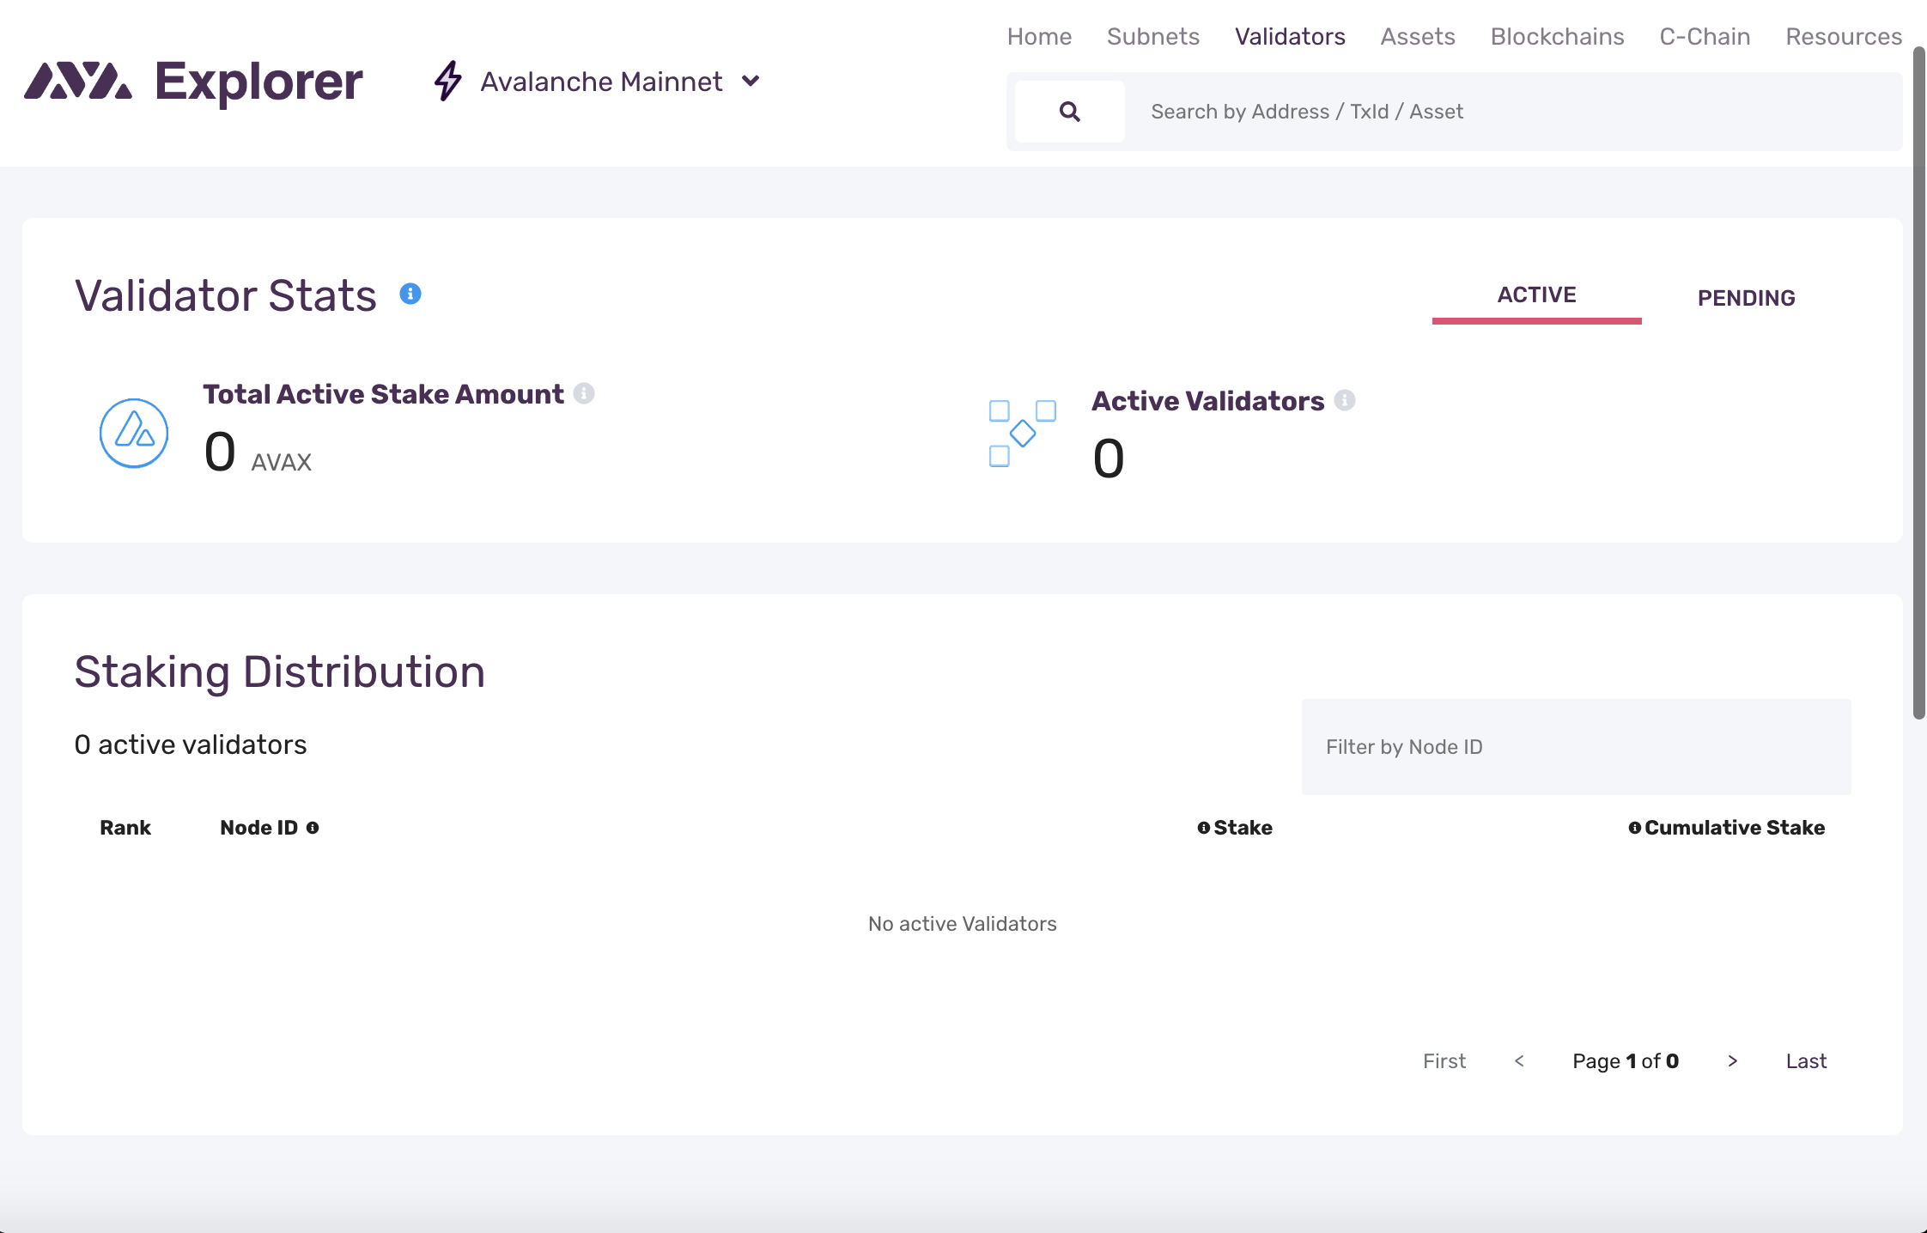
Task: Click the search magnifier icon
Action: (1068, 111)
